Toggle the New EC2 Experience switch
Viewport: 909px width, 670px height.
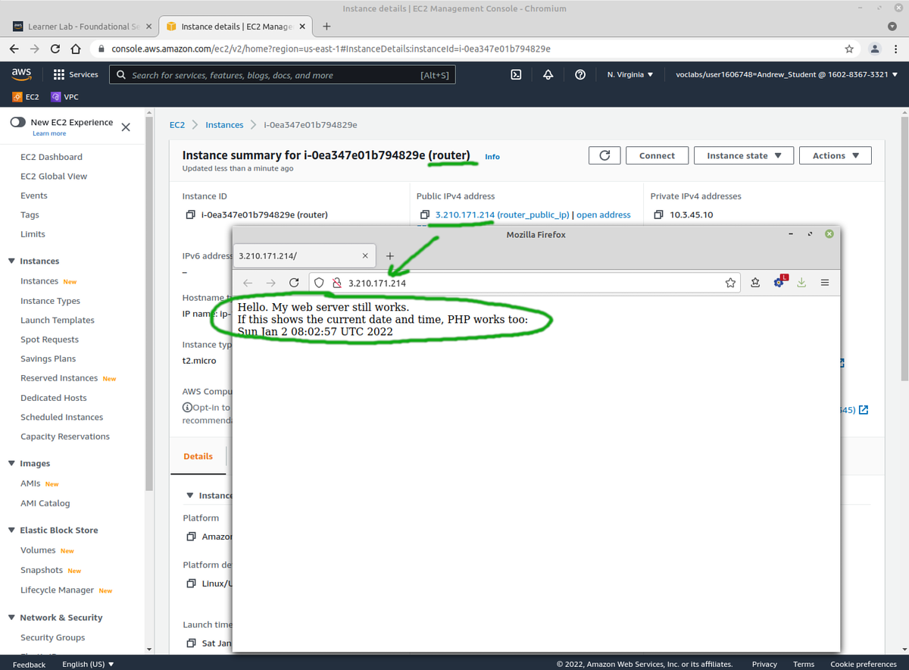click(18, 122)
